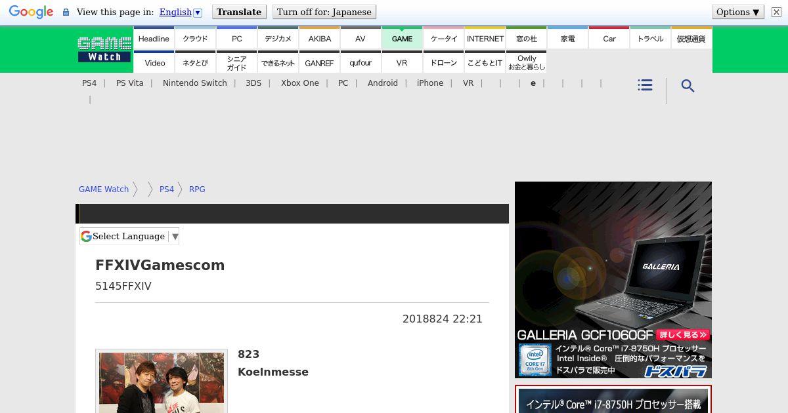Open the シニアガイド tab
788x413 pixels.
236,63
